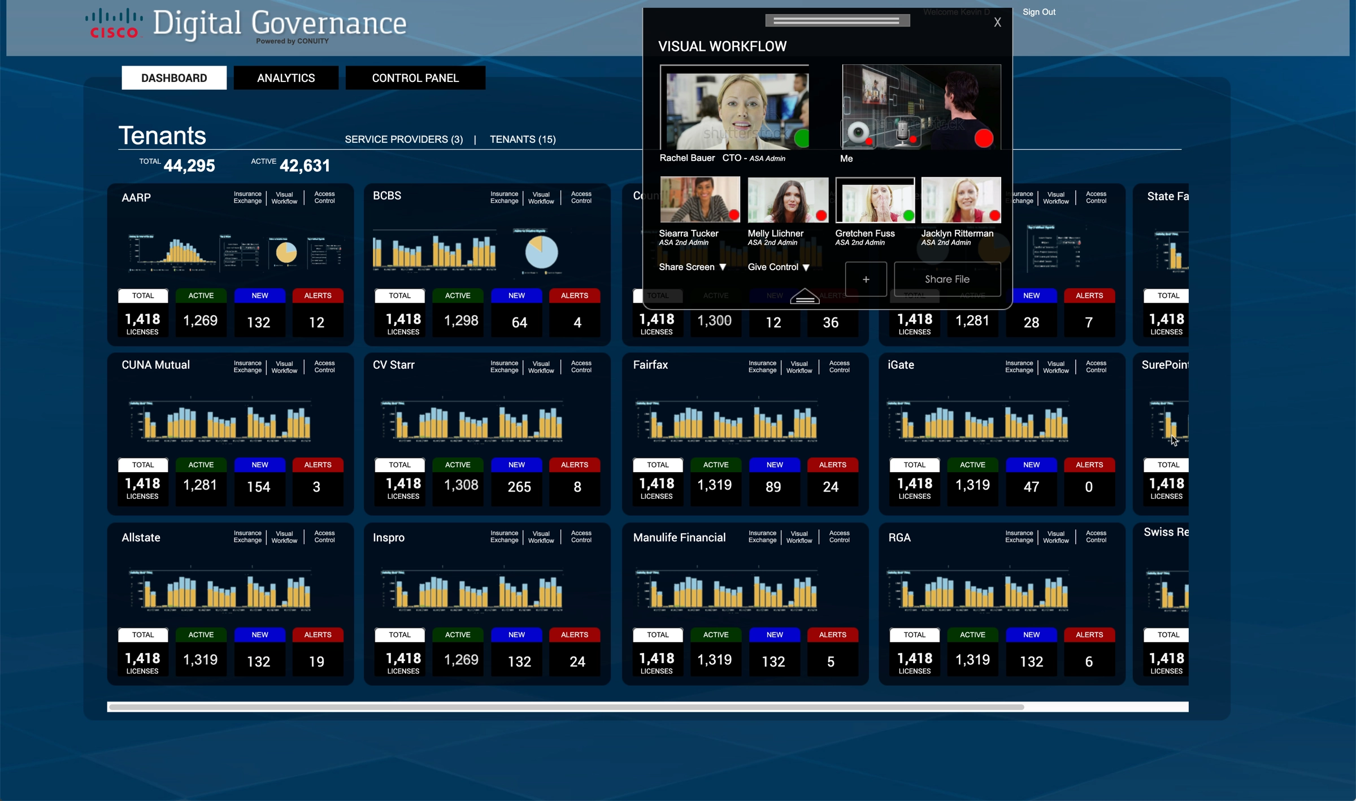1356x801 pixels.
Task: Collapse Visual Workflow panel using the bottom arrow
Action: click(805, 296)
